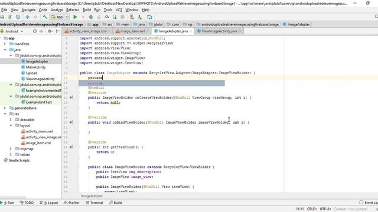
Task: Navigate forward with the grey arrow icon
Action: coord(35,17)
